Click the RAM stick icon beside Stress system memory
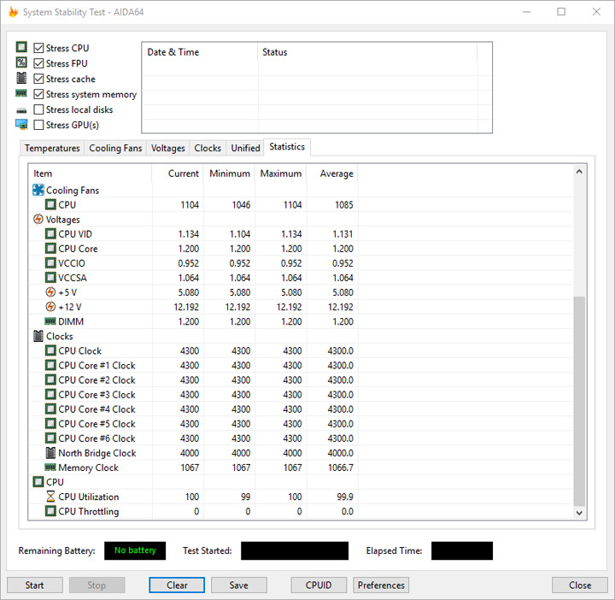 click(21, 93)
